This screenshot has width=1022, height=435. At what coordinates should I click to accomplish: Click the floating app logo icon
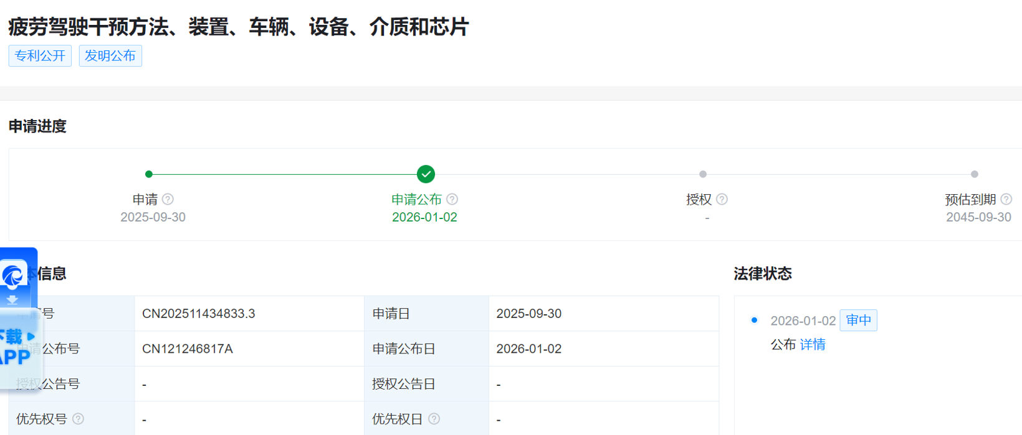(14, 276)
